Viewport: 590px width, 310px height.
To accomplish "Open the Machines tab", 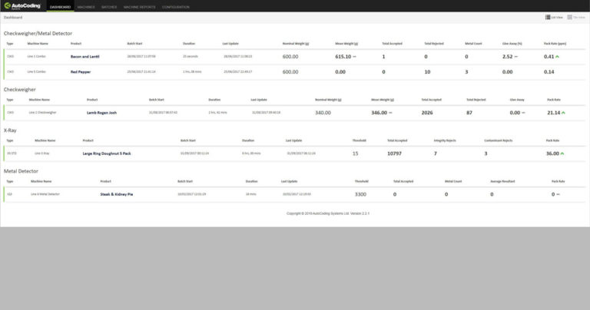I will [86, 6].
